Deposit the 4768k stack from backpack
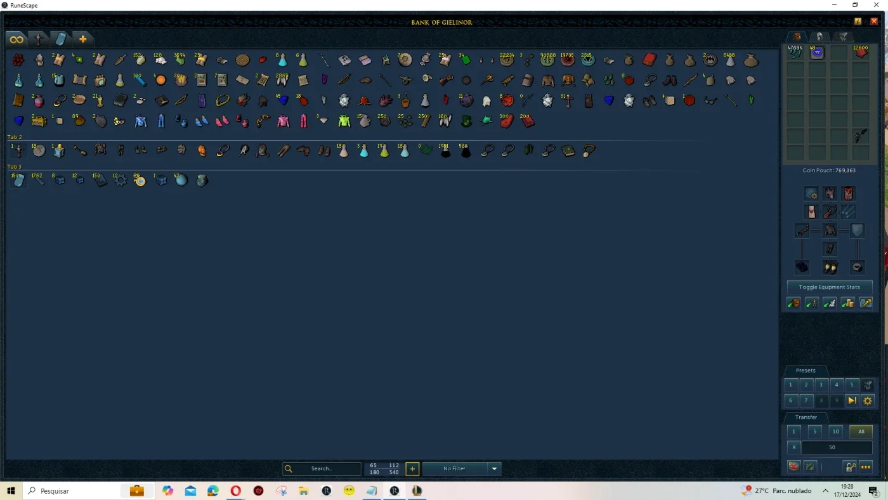Image resolution: width=888 pixels, height=500 pixels. [x=795, y=53]
